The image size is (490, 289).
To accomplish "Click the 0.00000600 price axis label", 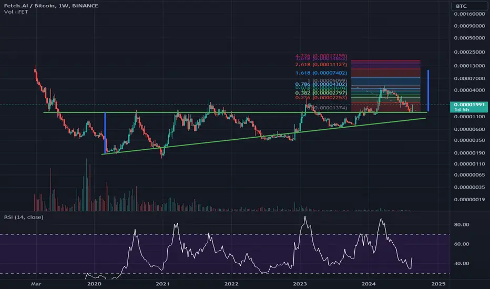I will [x=469, y=129].
